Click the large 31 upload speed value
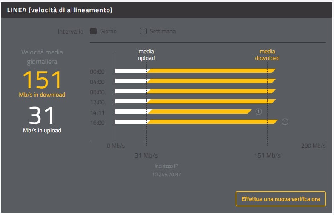Image resolution: width=334 pixels, height=215 pixels. [42, 115]
